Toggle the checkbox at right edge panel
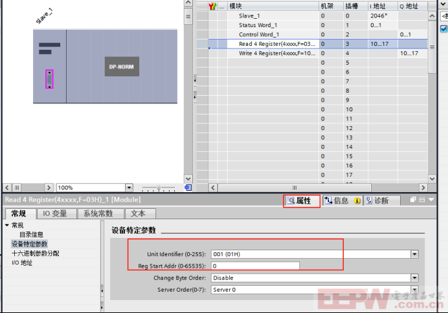 click(x=443, y=29)
